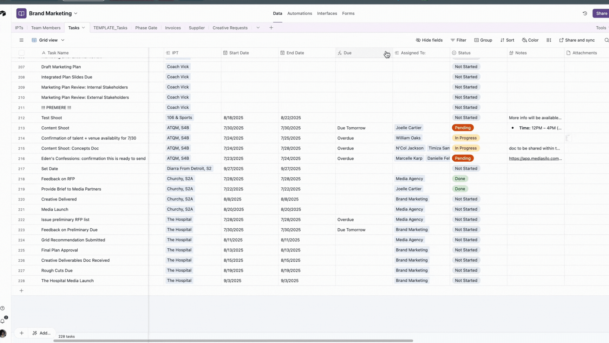Open notifications via the bell icon
Viewport: 609px width, 343px height.
tap(3, 321)
